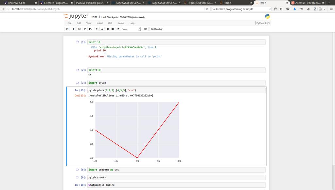Click page vertical scrollbar on right
Image resolution: width=335 pixels, height=190 pixels.
click(333, 99)
